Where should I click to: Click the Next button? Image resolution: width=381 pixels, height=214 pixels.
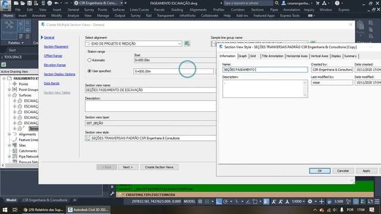[x=128, y=167]
